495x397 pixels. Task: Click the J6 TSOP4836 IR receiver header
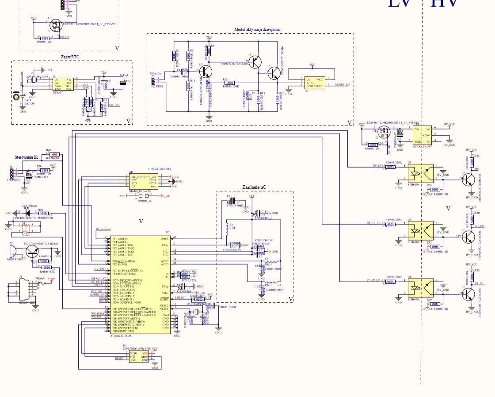coord(11,173)
